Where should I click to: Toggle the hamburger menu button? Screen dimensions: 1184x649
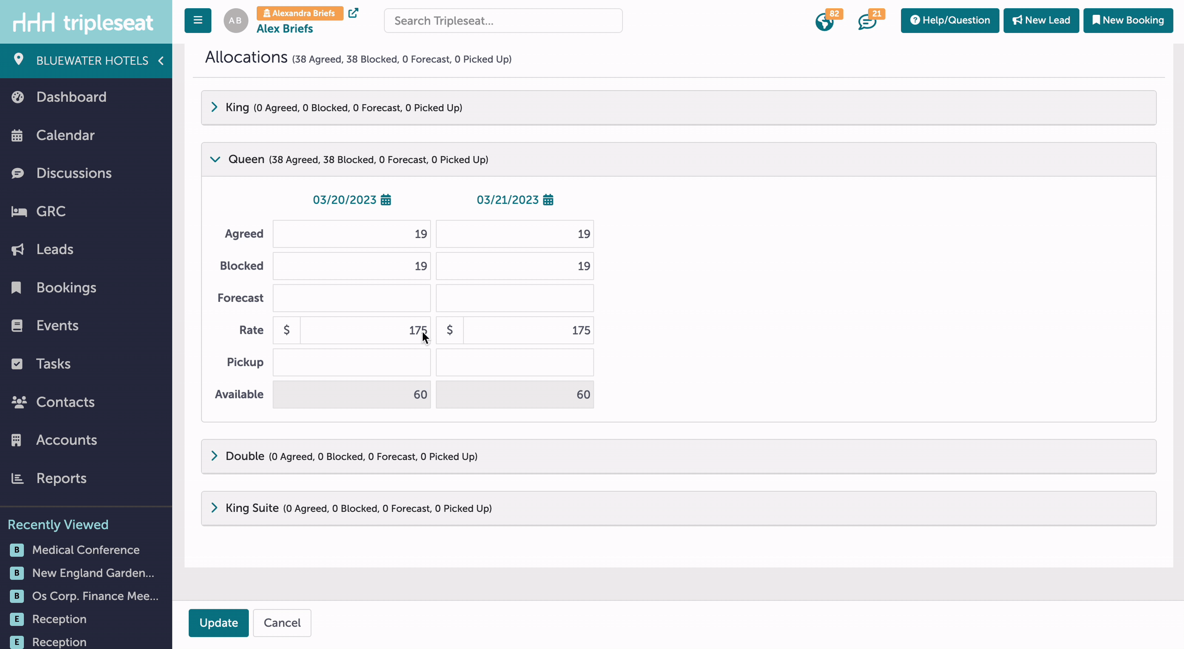pos(198,20)
